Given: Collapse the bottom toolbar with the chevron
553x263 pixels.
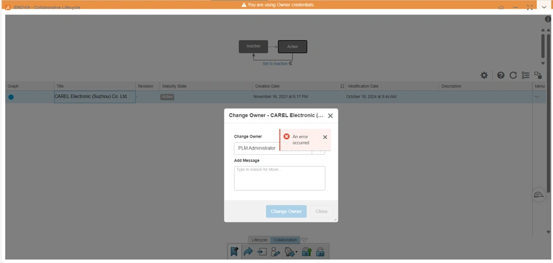Looking at the screenshot, I should tap(305, 240).
